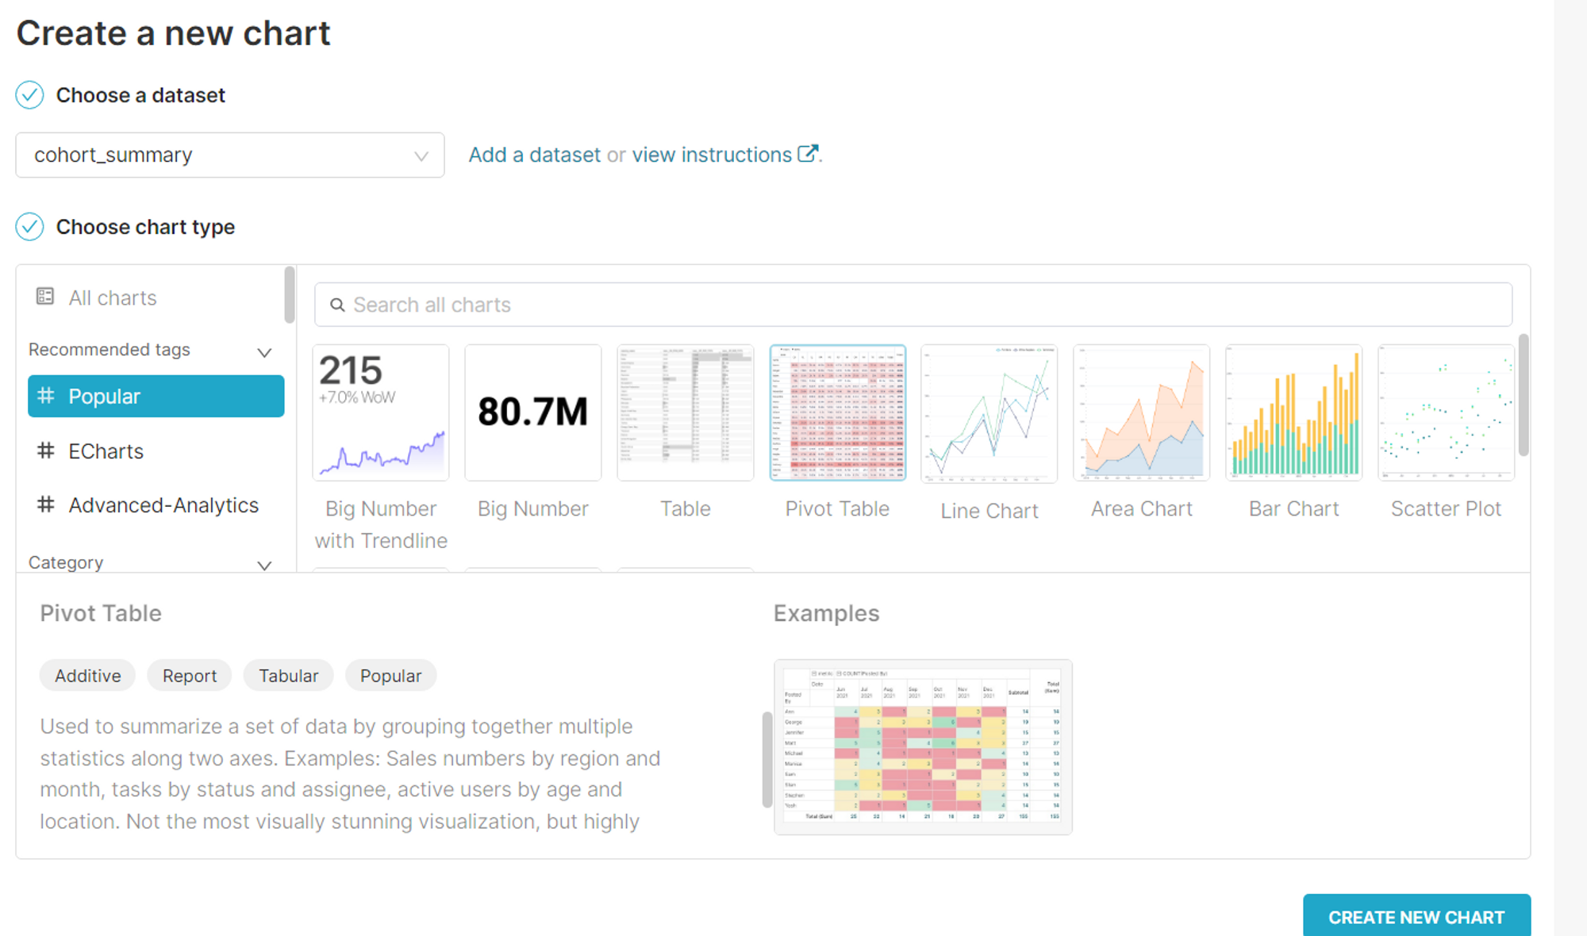This screenshot has height=936, width=1587.
Task: Select the Advanced-Analytics tag
Action: [163, 505]
